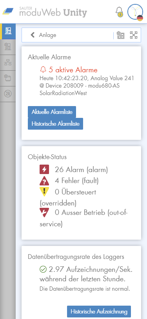
Task: Select the building overview sidebar icon
Action: [x=8, y=31]
